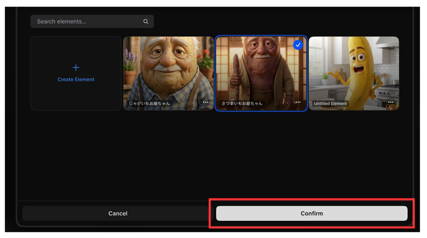Click the Untitled Element name label

pos(330,104)
